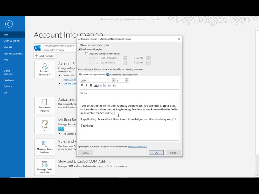The height and width of the screenshot is (194, 259).
Task: Switch to Outside My Organization tab
Action: (123, 74)
